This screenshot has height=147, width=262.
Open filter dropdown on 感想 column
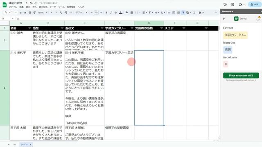tap(62, 28)
